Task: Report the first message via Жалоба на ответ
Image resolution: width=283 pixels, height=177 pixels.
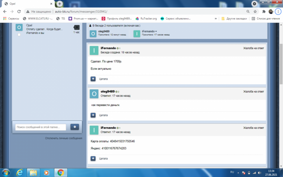Action: pos(253,48)
